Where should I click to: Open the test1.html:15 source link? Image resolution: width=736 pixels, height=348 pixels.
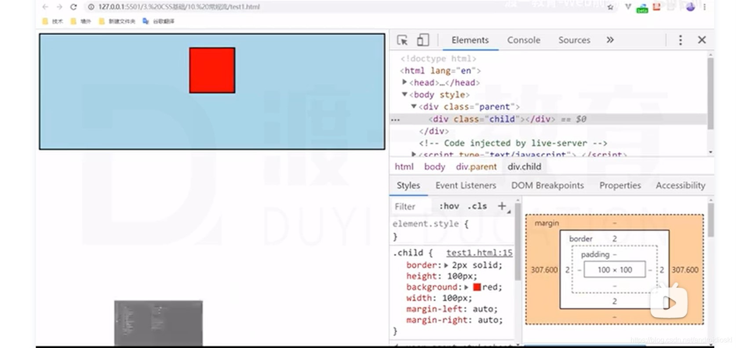(x=479, y=253)
